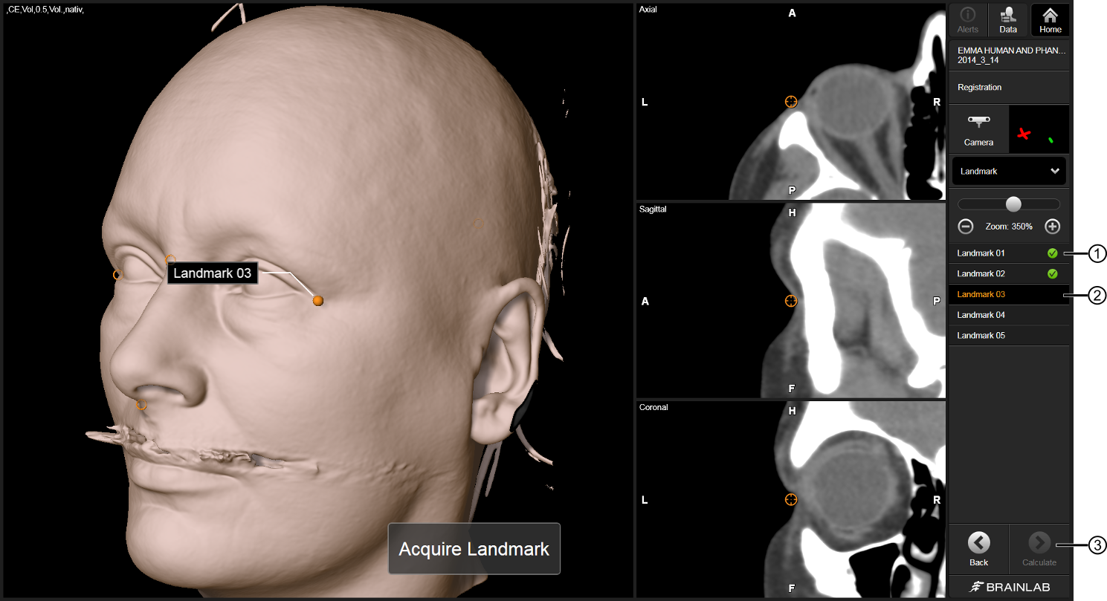
Task: Click the landmark ring at the inner eye corner
Action: coord(170,259)
